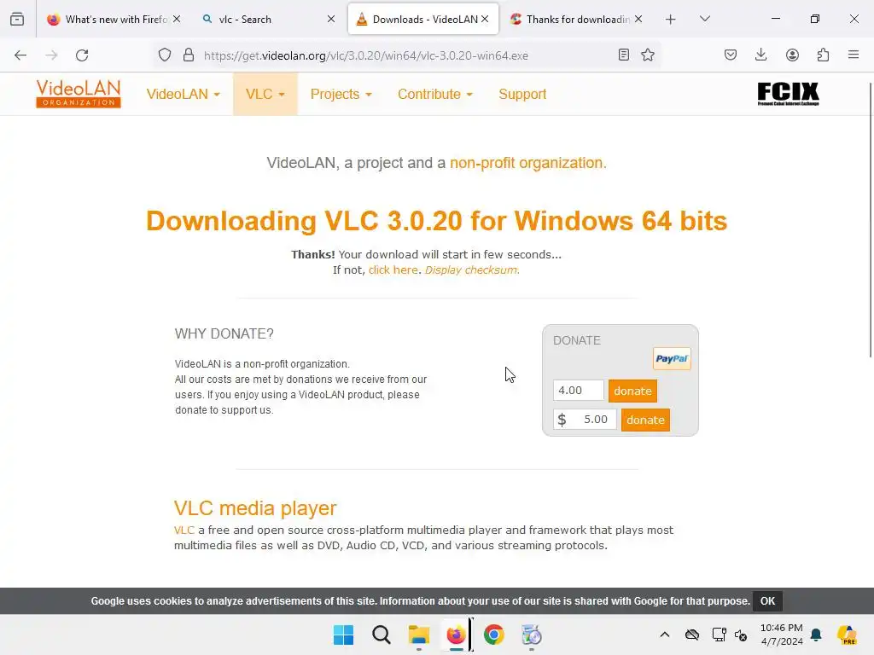The width and height of the screenshot is (874, 655).
Task: Show site security padlock info
Action: (x=189, y=55)
